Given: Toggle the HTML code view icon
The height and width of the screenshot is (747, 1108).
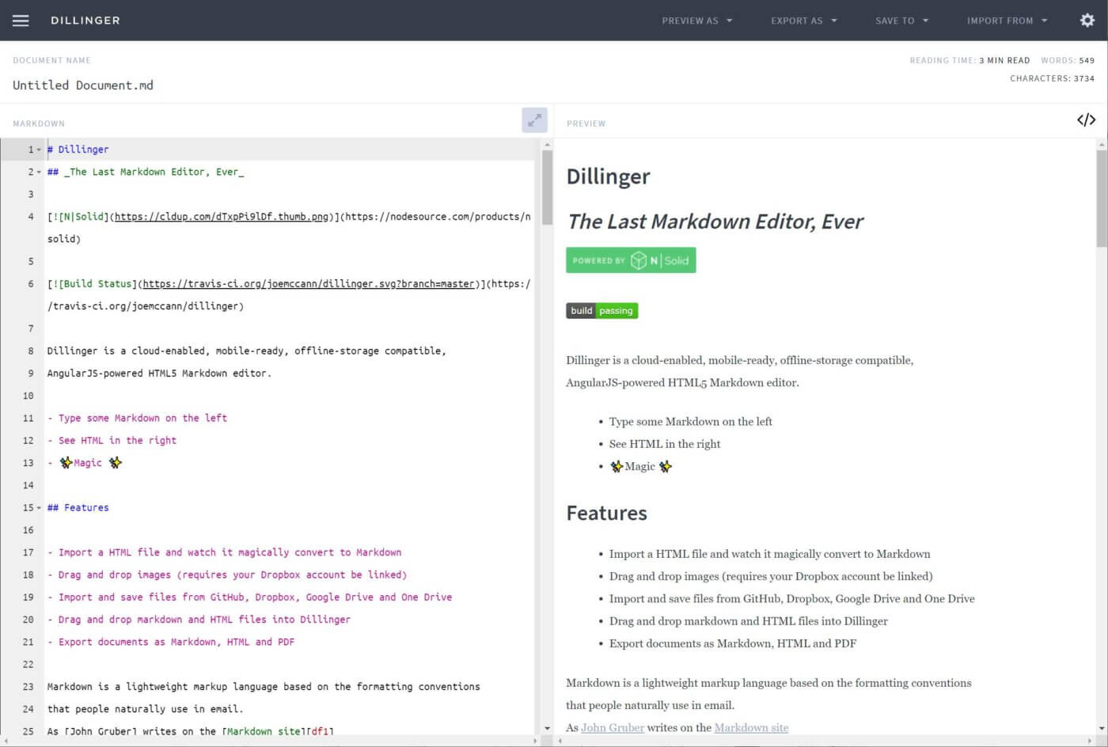Looking at the screenshot, I should [x=1087, y=120].
